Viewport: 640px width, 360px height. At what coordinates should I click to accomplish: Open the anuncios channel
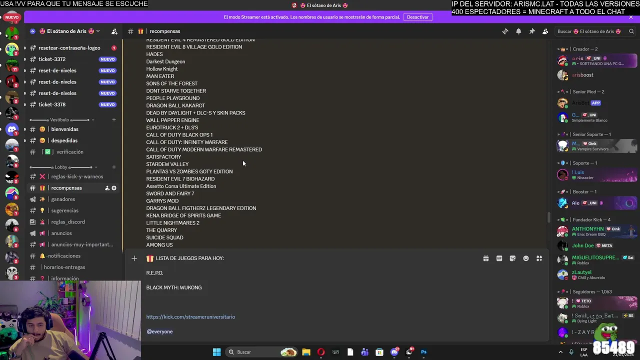73,233
